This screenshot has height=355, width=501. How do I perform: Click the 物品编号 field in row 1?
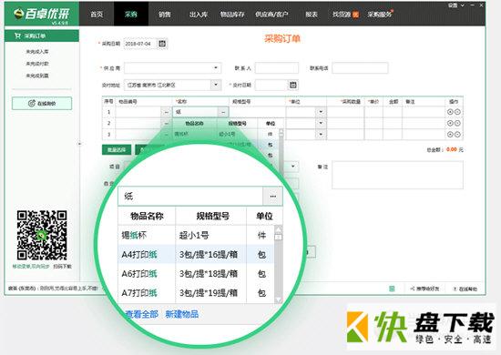[x=138, y=112]
